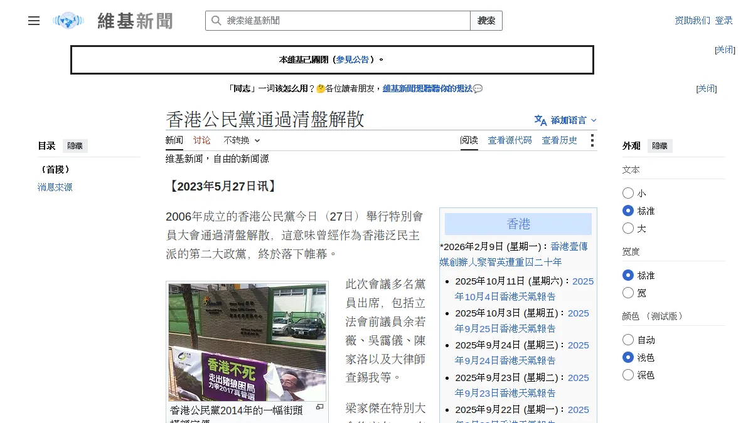753x423 pixels.
Task: Jump to (首段) in contents
Action: click(x=55, y=169)
